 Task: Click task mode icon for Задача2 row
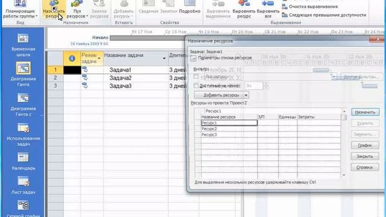coord(84,78)
